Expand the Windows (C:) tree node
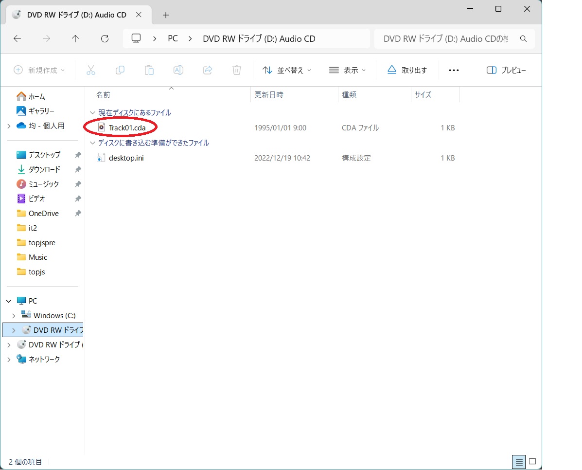The height and width of the screenshot is (470, 582). [14, 316]
